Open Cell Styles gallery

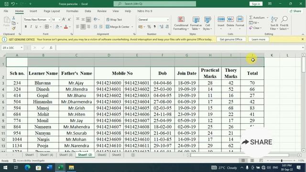pos(208,23)
